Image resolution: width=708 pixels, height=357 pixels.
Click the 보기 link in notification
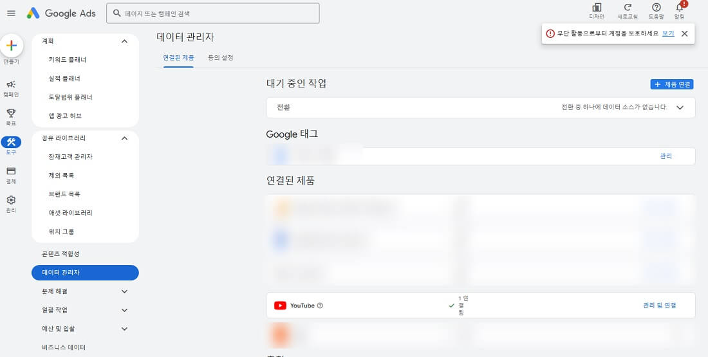(x=668, y=33)
